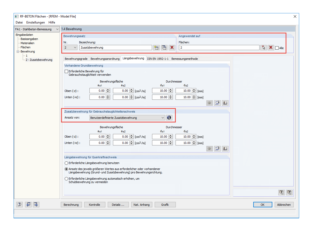Confirm with the OK button

(x=263, y=205)
